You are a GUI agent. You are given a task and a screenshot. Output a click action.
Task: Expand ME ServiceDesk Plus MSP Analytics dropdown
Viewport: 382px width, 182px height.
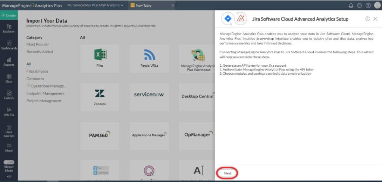coord(95,5)
